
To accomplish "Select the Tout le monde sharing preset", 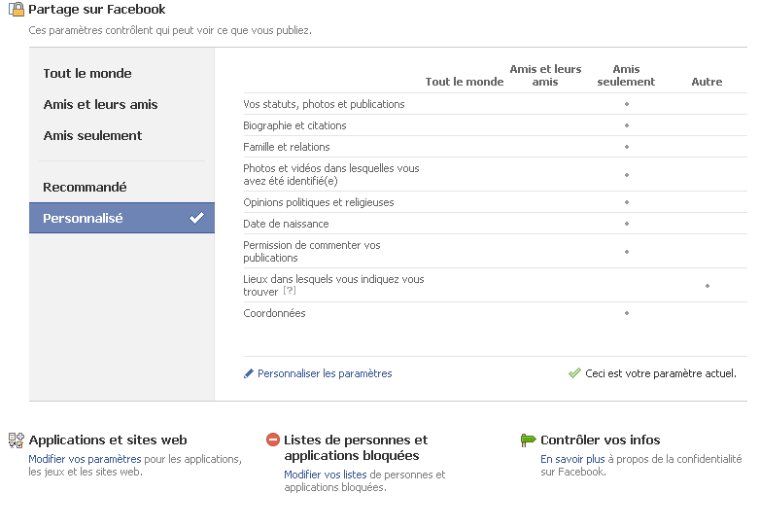I will pos(87,73).
